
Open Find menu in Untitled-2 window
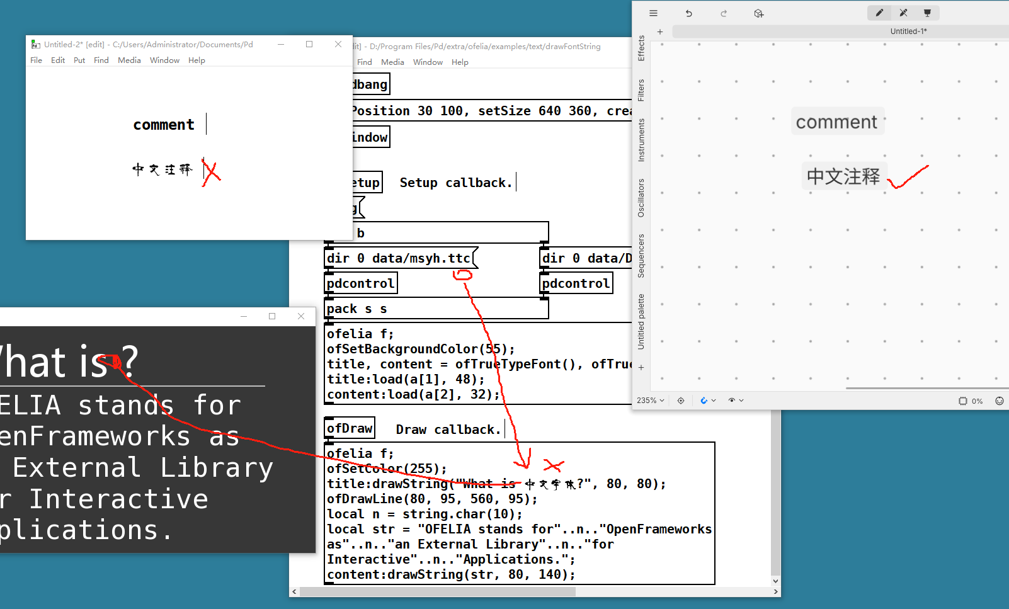(101, 60)
